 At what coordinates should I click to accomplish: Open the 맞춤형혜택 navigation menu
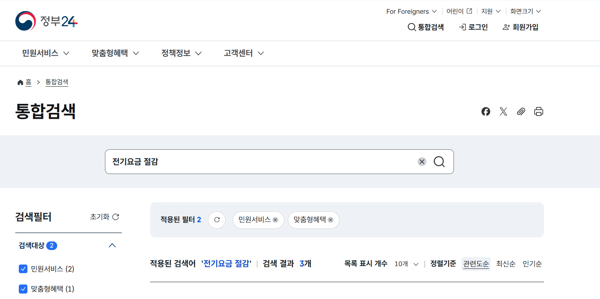click(x=115, y=53)
